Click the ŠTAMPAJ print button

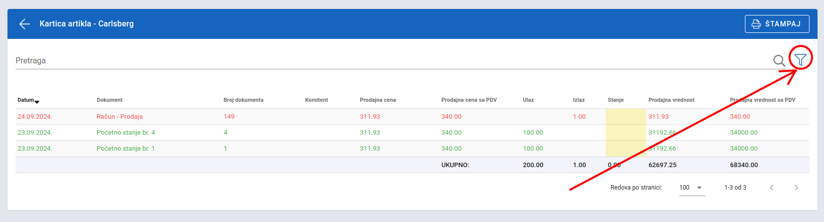(777, 24)
